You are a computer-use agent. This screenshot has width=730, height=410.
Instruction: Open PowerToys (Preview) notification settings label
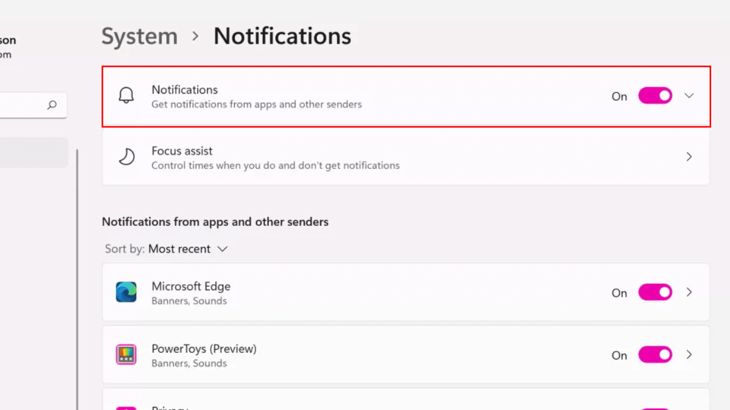pyautogui.click(x=204, y=349)
